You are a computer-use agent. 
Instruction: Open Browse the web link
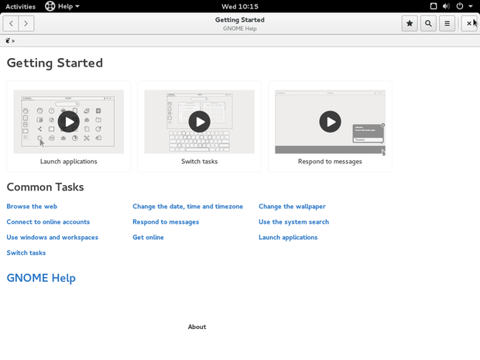click(32, 207)
